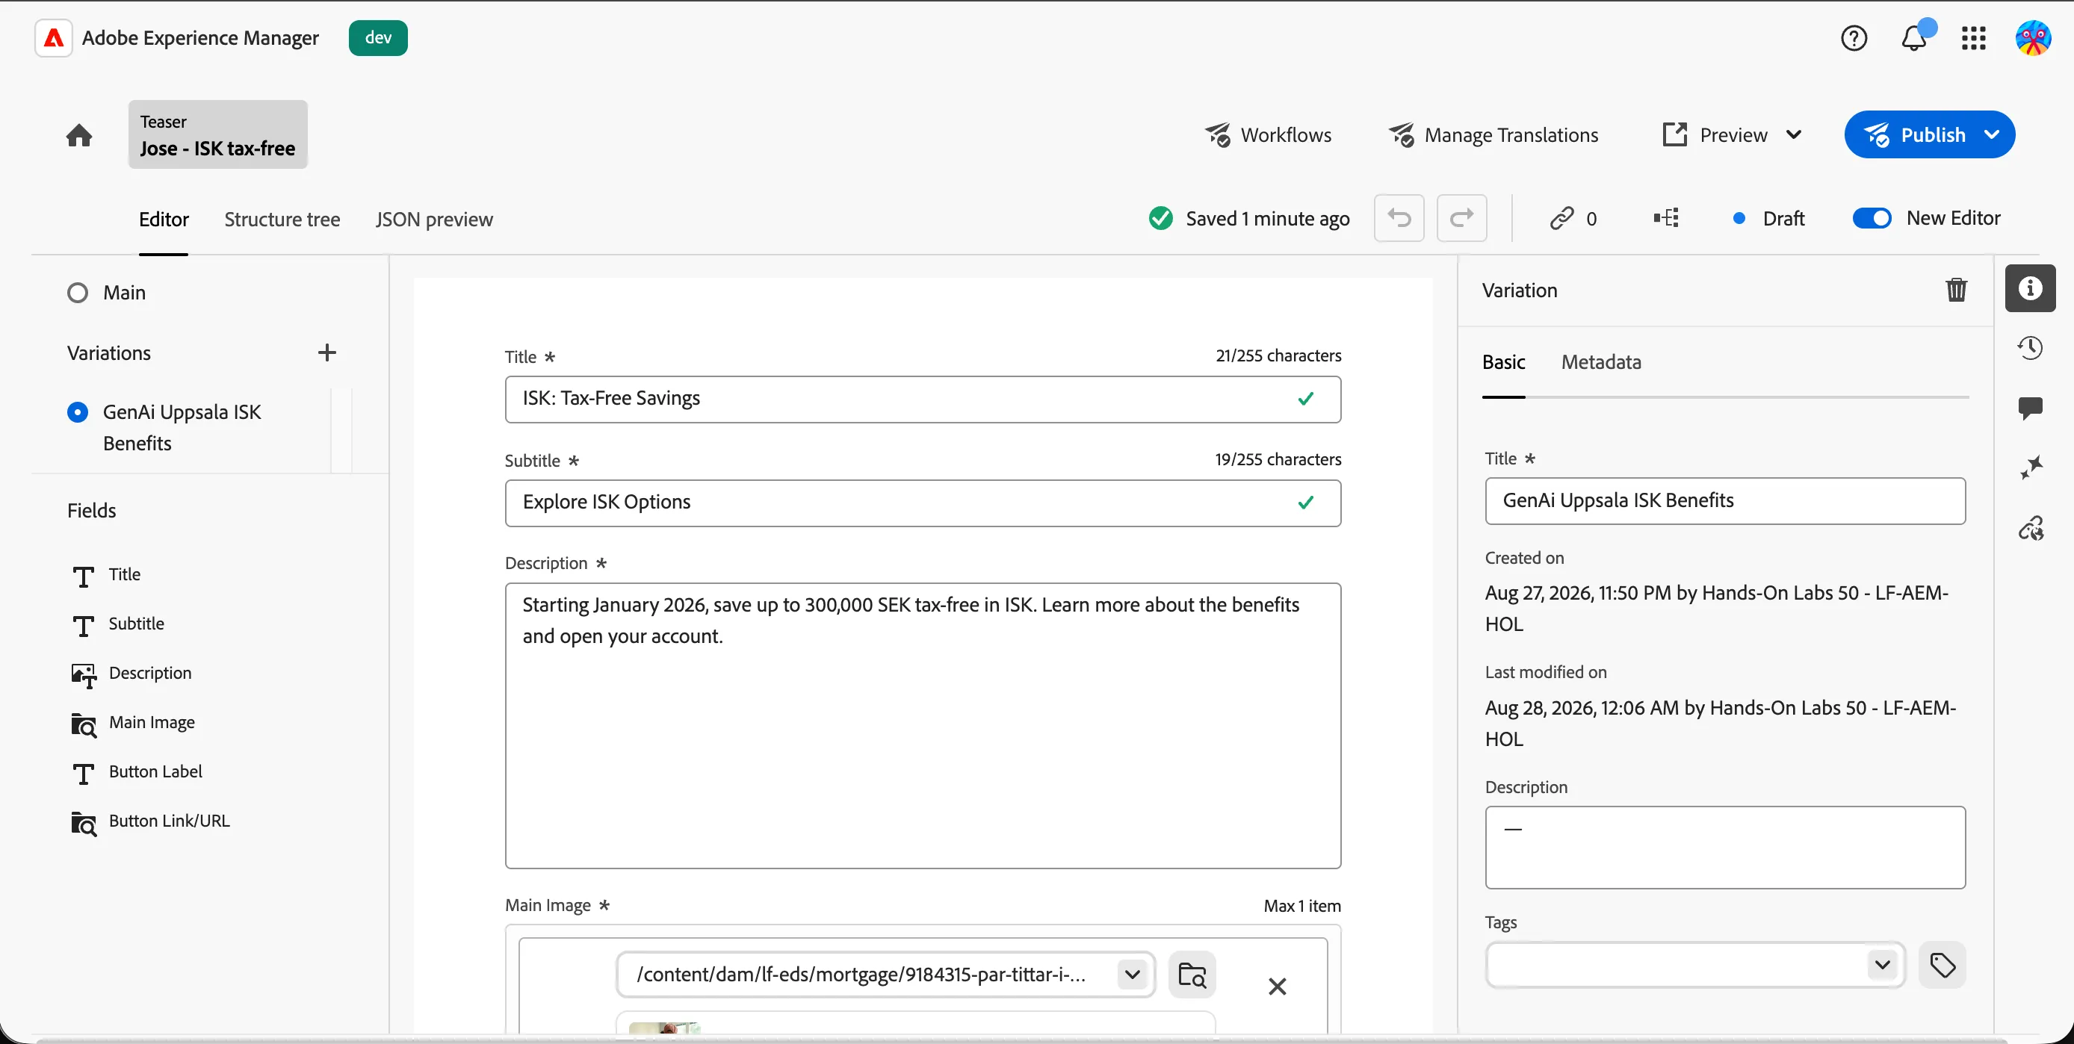
Task: Open the help question mark icon
Action: coord(1854,38)
